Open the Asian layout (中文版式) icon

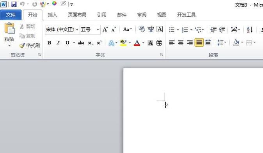tap(234, 30)
